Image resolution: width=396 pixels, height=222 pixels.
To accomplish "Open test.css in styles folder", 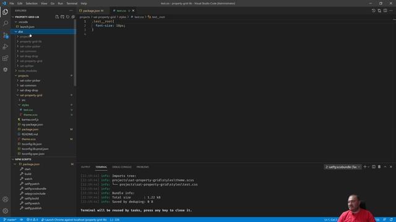I will tap(28, 110).
